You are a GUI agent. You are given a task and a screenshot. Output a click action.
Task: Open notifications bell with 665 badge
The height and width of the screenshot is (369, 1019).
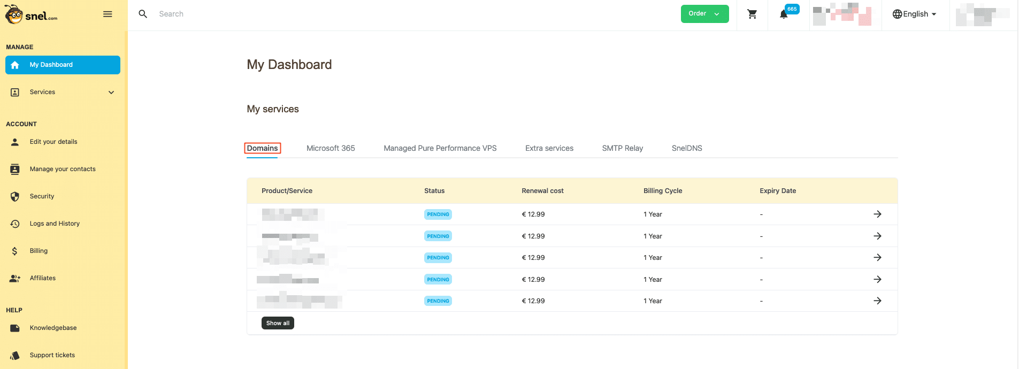point(784,14)
